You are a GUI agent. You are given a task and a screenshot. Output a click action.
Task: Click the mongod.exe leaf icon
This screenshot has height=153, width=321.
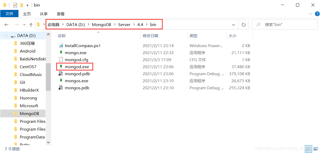click(61, 66)
